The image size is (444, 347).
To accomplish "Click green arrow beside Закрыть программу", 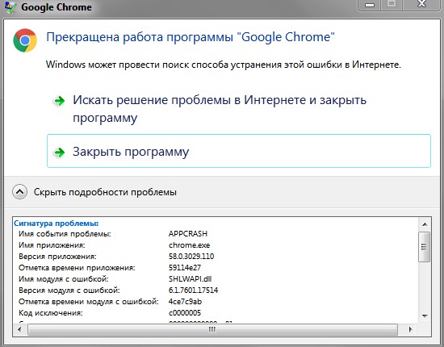I will (x=59, y=153).
